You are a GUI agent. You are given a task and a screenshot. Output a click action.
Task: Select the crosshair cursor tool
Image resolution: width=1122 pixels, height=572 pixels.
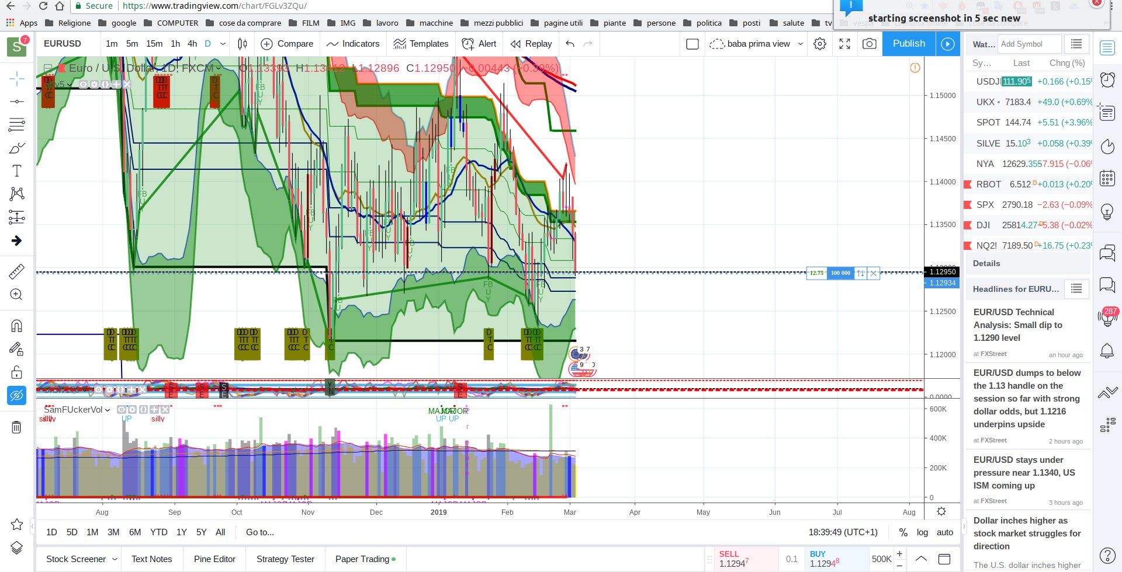tap(16, 78)
